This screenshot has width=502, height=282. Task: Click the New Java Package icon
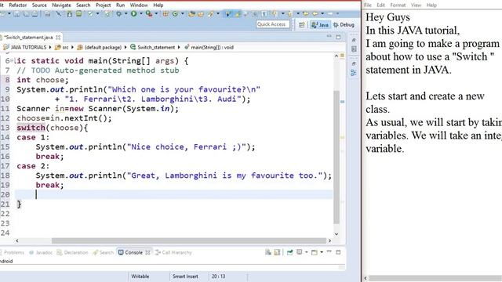[x=166, y=14]
